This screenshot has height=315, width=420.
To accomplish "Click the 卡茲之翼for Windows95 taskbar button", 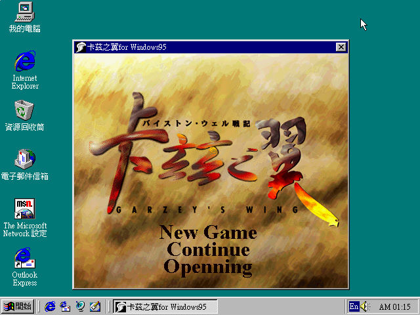I will pos(165,306).
